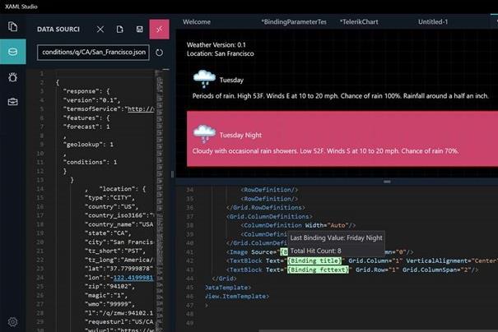Click the "magic":"1" JSON line
Image resolution: width=498 pixels, height=332 pixels.
point(106,295)
